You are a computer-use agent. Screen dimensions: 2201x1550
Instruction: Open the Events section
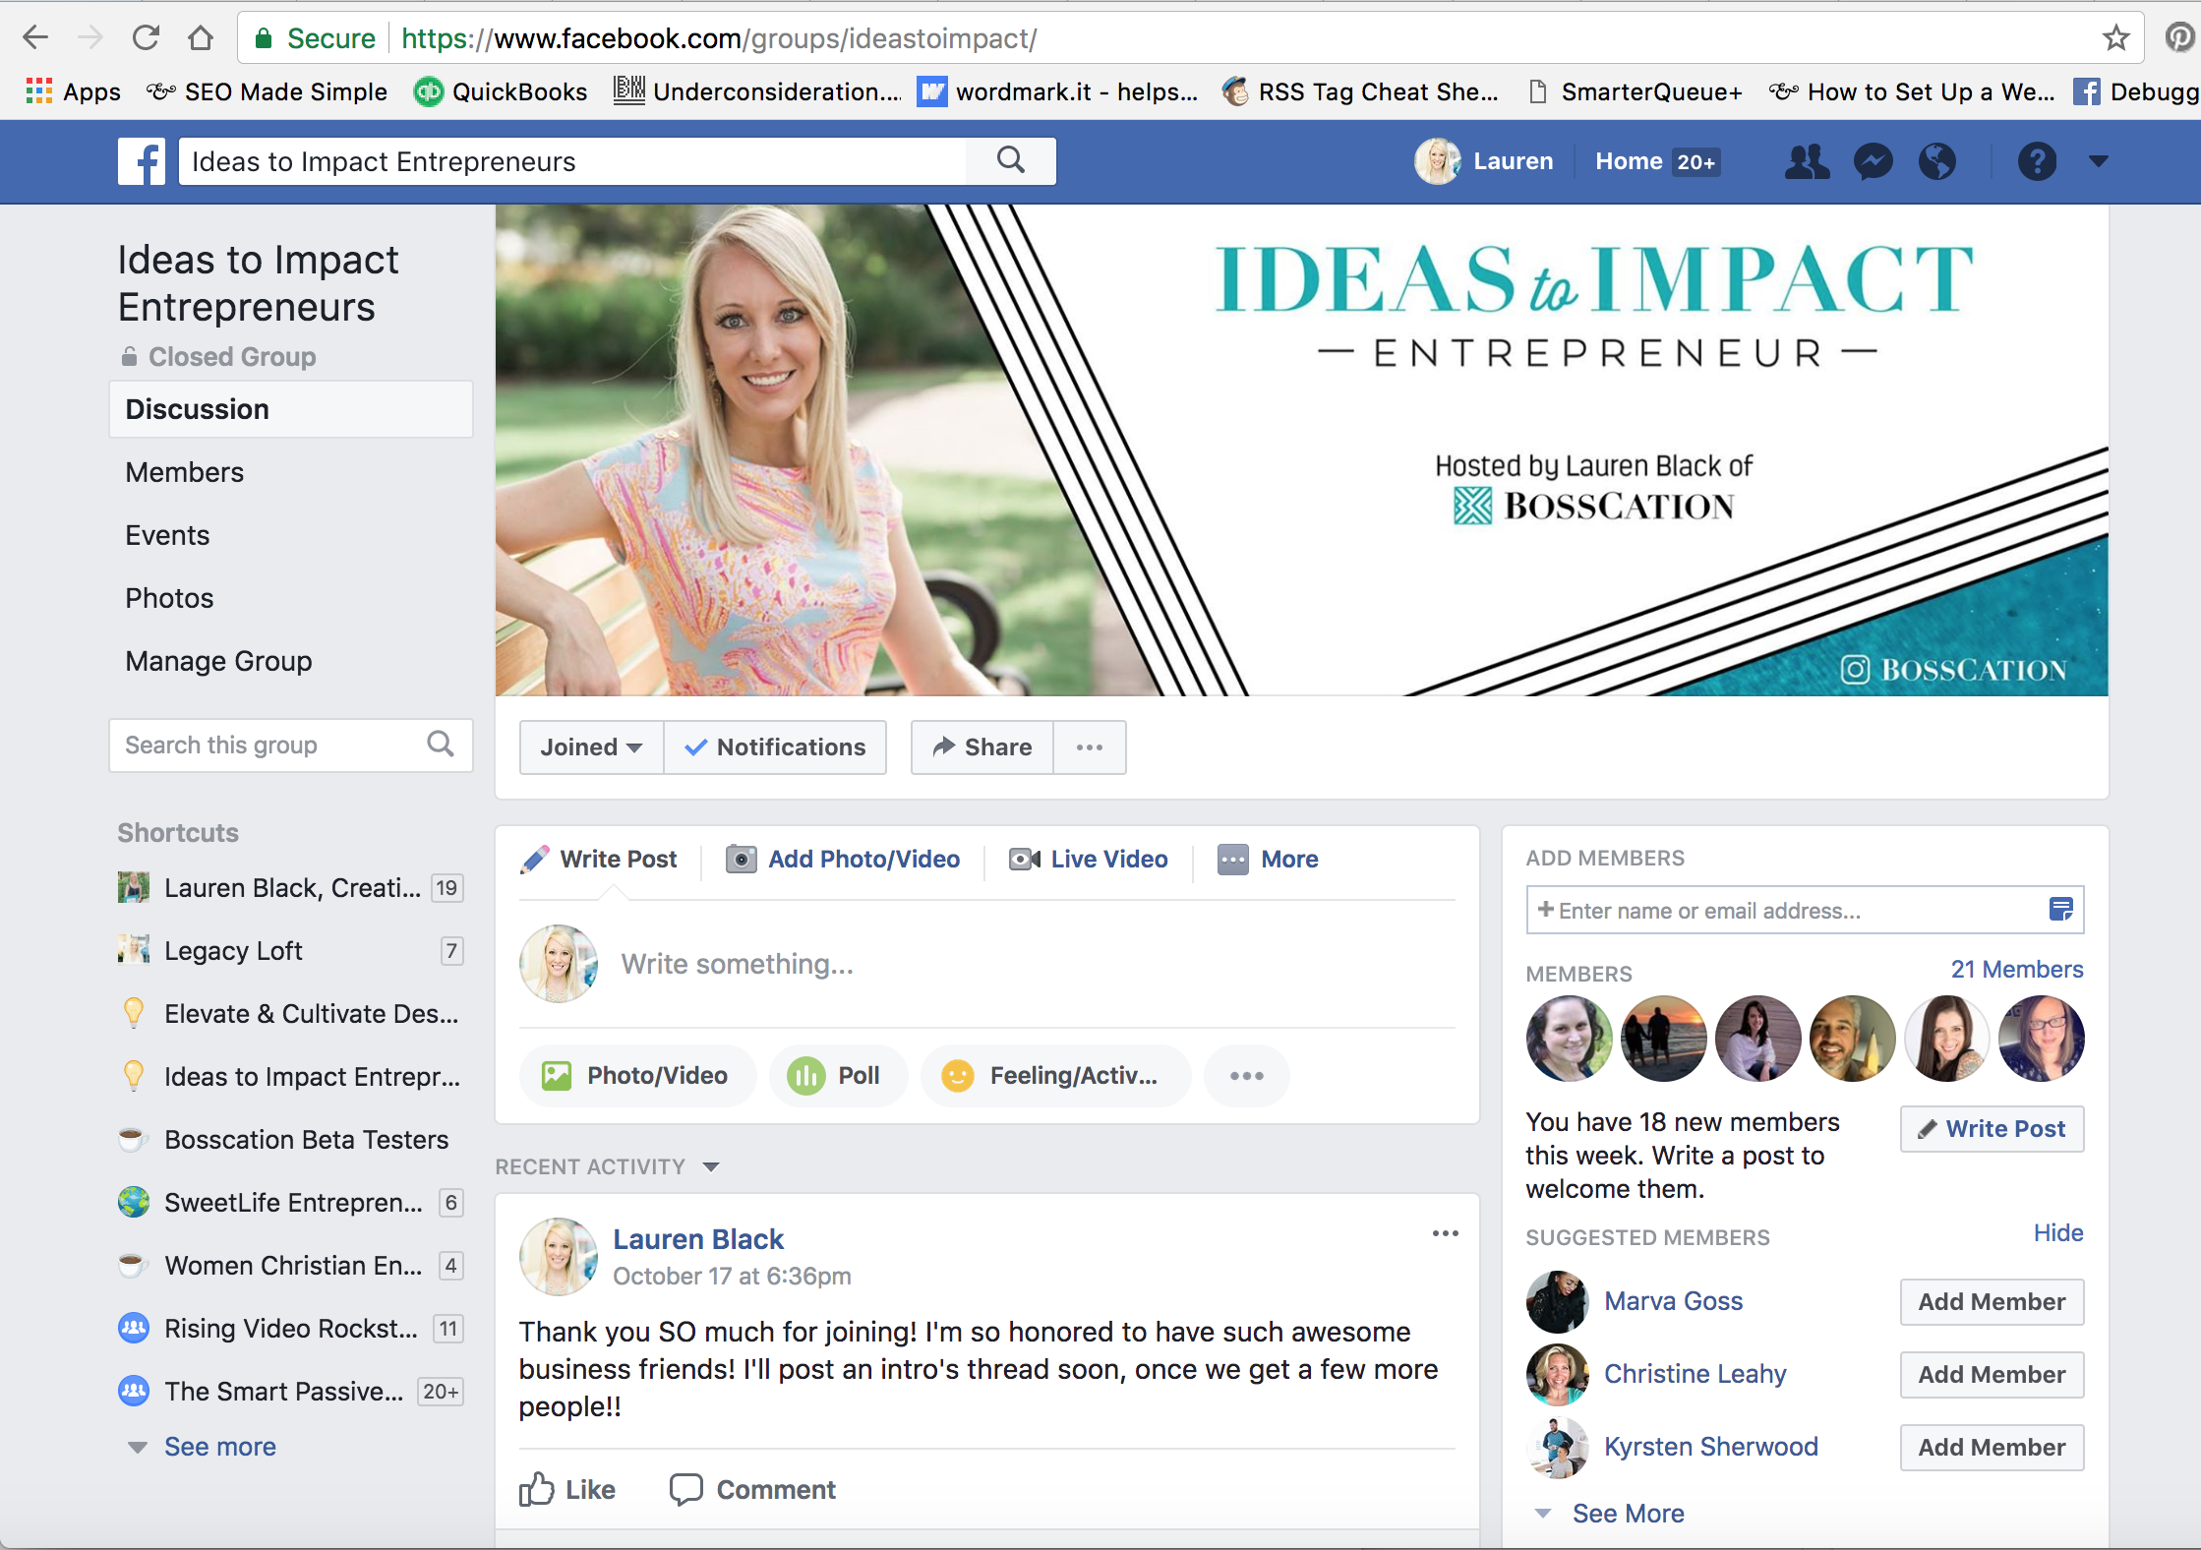(167, 535)
